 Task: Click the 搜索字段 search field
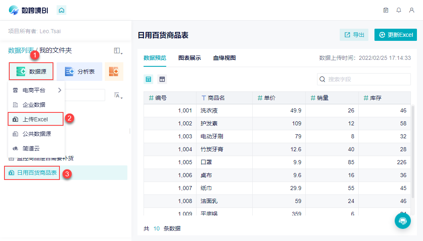364,79
